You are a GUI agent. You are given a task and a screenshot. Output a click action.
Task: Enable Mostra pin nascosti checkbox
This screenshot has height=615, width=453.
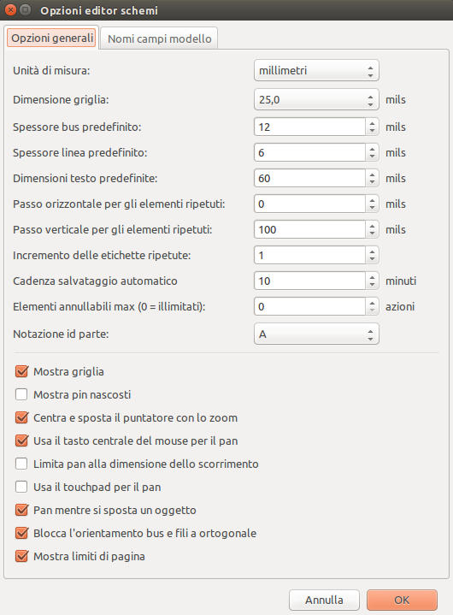21,394
